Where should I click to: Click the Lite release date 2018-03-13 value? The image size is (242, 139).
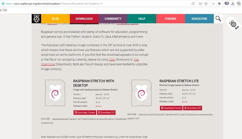click(189, 94)
